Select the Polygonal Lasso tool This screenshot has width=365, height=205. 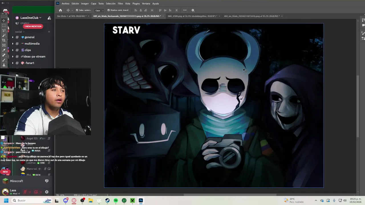pyautogui.click(x=4, y=30)
